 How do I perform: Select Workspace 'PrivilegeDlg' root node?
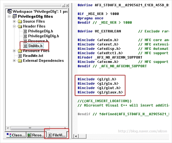click(40, 11)
